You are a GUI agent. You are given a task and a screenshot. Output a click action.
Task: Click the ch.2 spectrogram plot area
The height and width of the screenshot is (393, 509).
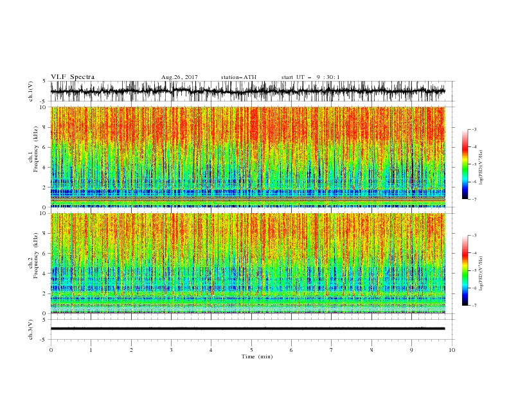(x=248, y=263)
